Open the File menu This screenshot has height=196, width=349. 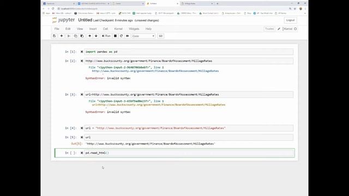(x=57, y=29)
